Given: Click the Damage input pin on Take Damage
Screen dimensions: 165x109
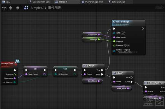Looking at the screenshot, I should [114, 41].
